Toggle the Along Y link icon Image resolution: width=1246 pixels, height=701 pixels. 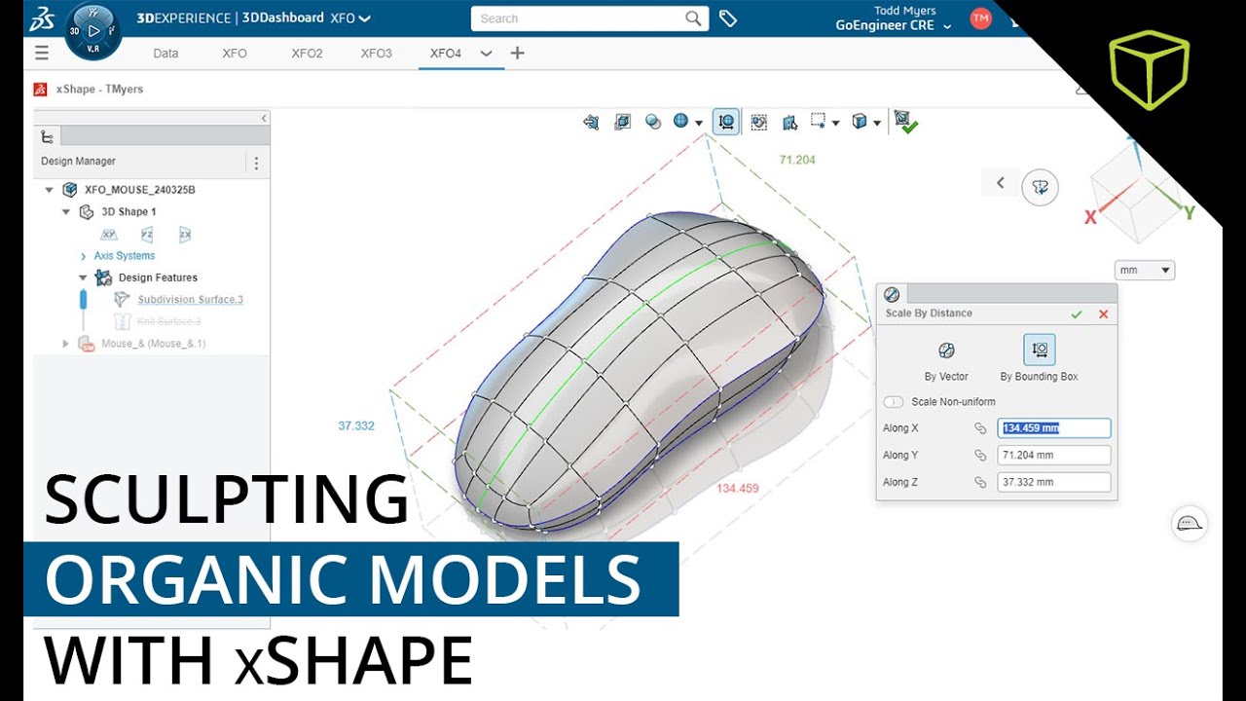click(x=980, y=455)
